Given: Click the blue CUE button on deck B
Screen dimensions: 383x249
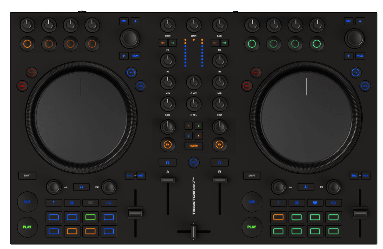Looking at the screenshot, I should [x=252, y=202].
